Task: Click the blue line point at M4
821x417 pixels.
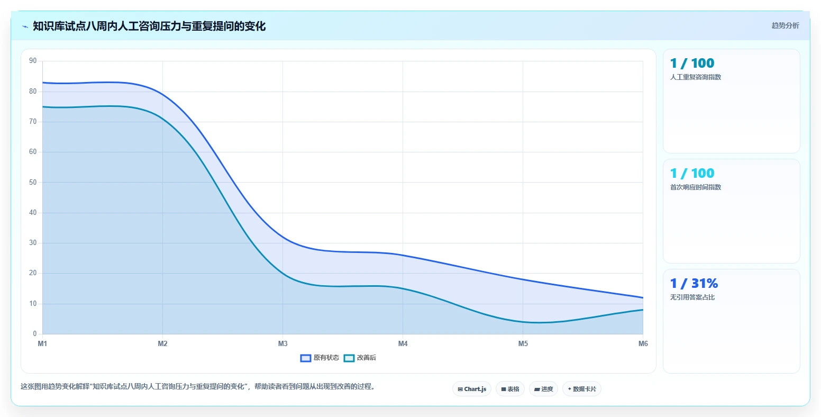Action: coord(403,255)
